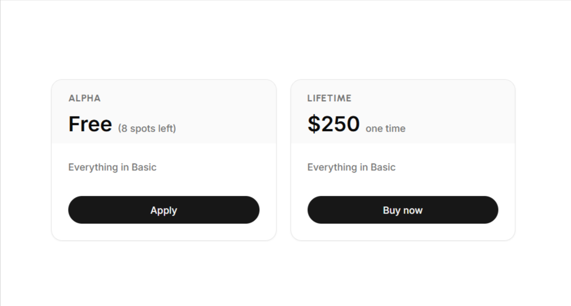Click the dollar sign in the Lifetime price
The image size is (571, 306).
[313, 125]
